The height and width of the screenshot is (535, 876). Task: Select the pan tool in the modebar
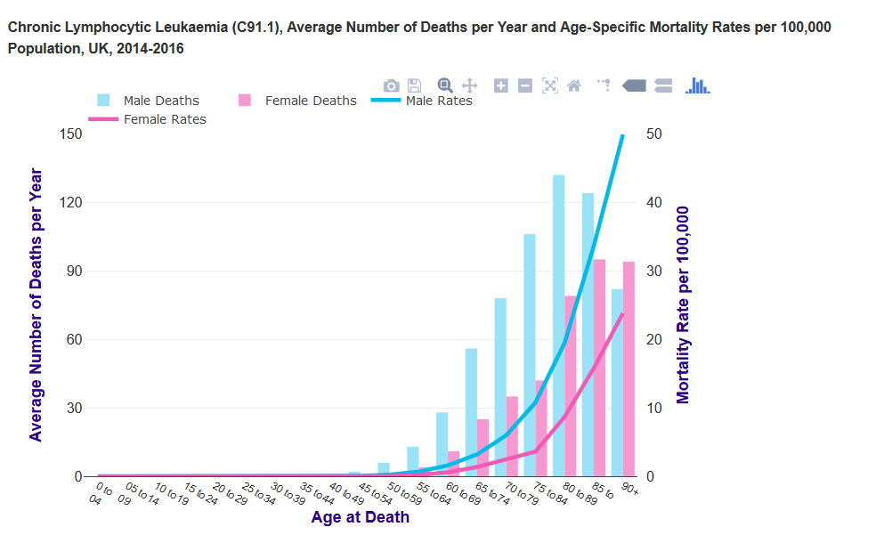[x=469, y=85]
